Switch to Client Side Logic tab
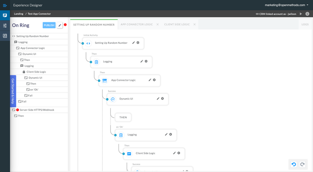The width and height of the screenshot is (313, 172). pos(177,24)
